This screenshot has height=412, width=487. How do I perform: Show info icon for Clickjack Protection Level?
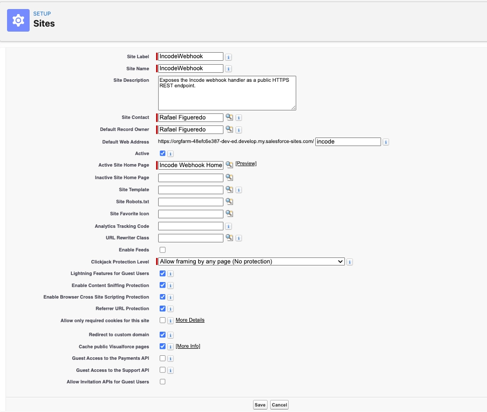click(349, 262)
